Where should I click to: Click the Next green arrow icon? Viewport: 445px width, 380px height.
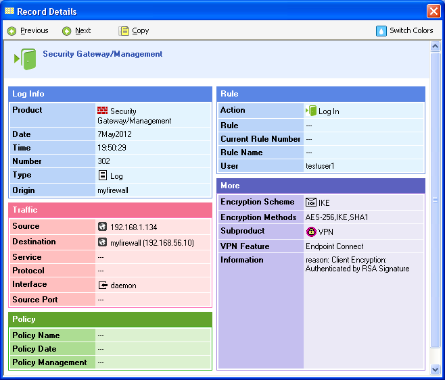pos(66,31)
